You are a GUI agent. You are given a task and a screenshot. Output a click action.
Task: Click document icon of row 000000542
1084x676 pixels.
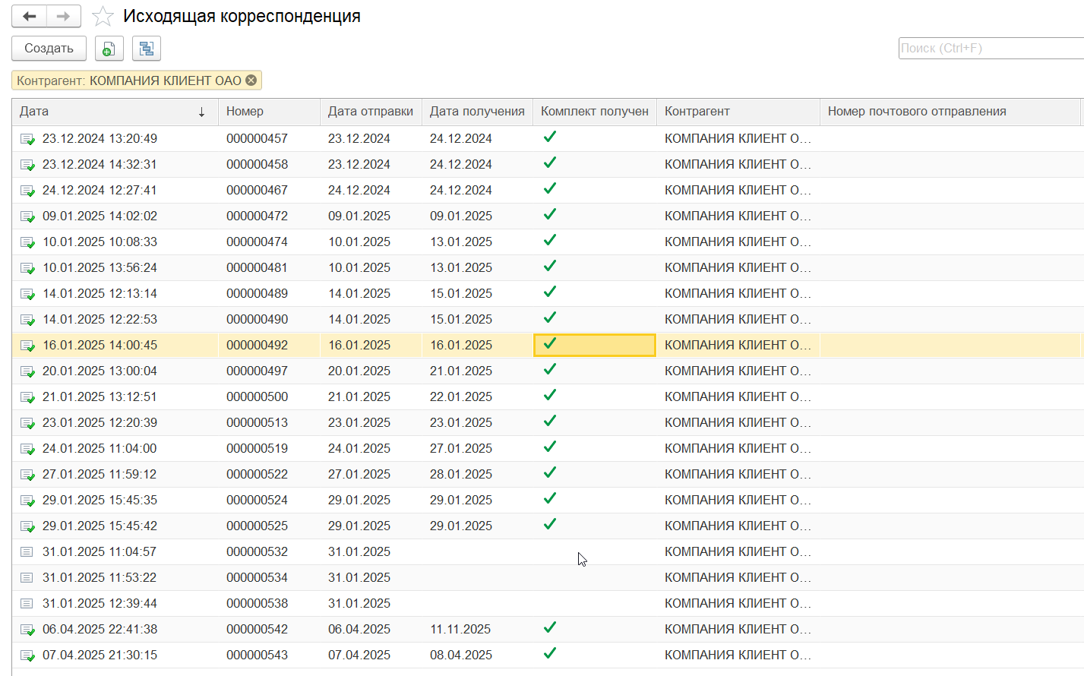coord(27,630)
